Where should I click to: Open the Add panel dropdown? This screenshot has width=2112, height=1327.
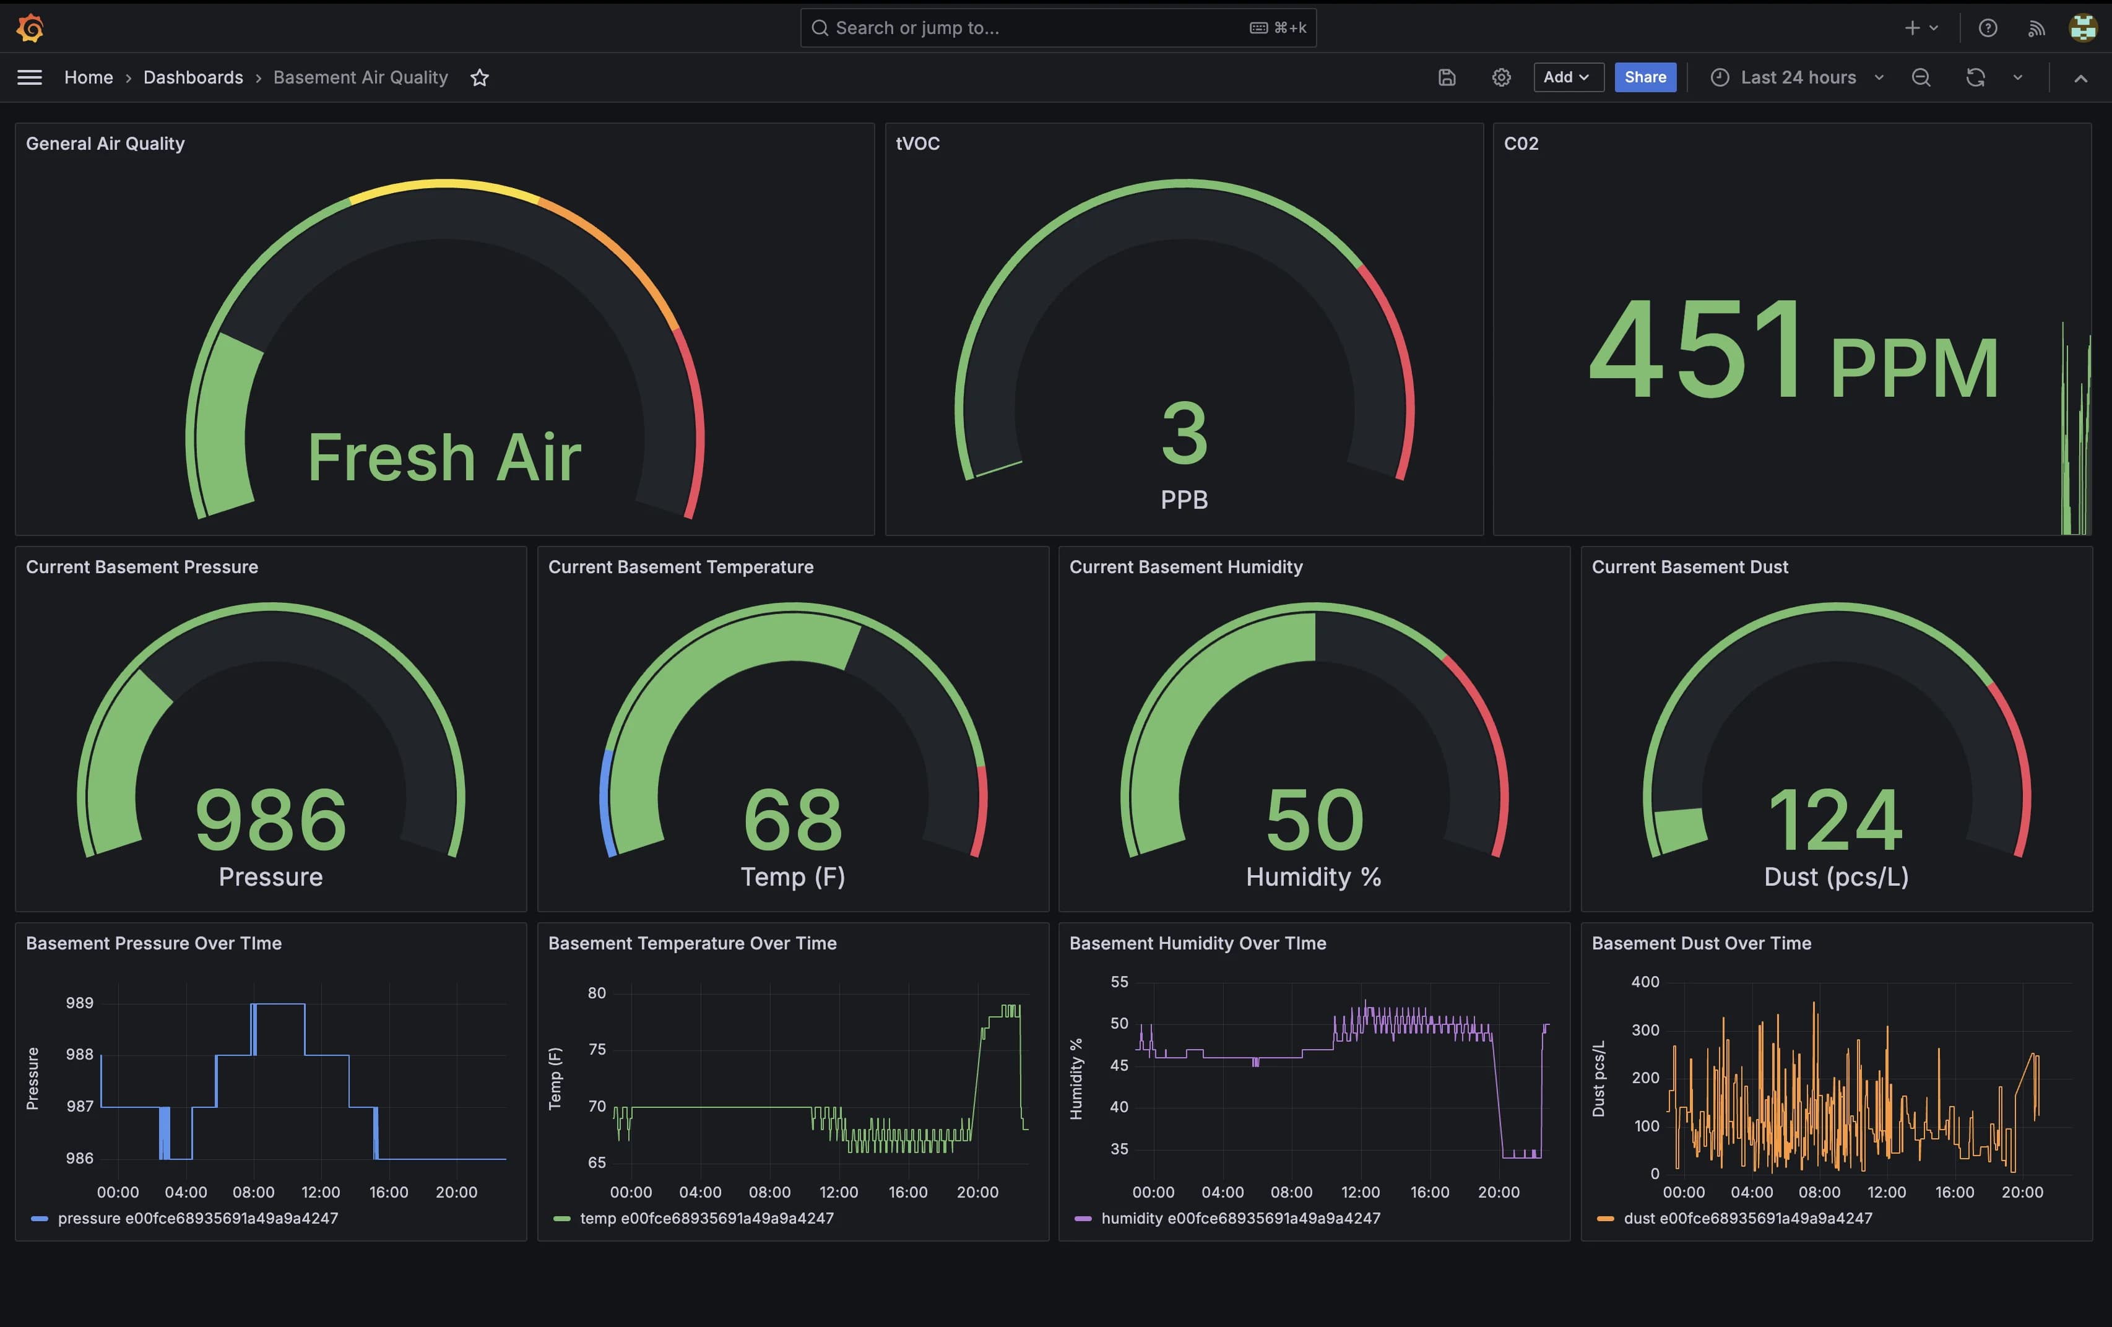[1568, 77]
